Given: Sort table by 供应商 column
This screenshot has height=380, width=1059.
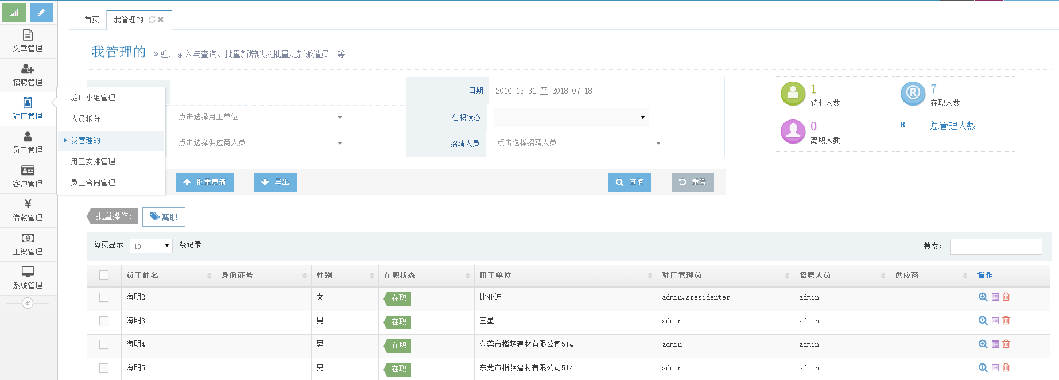Looking at the screenshot, I should (931, 276).
